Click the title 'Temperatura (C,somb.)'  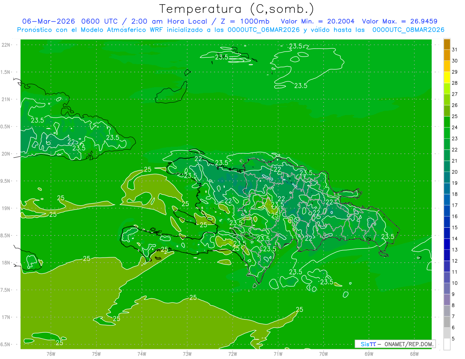(x=236, y=9)
